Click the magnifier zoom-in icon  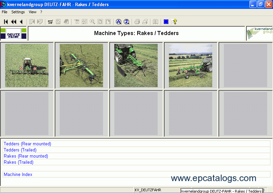(x=92, y=22)
